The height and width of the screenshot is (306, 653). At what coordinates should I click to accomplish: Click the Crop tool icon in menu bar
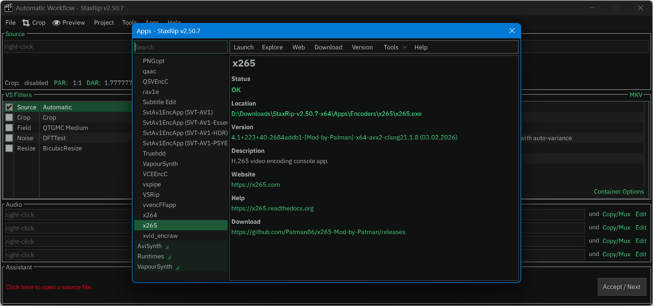tap(26, 23)
